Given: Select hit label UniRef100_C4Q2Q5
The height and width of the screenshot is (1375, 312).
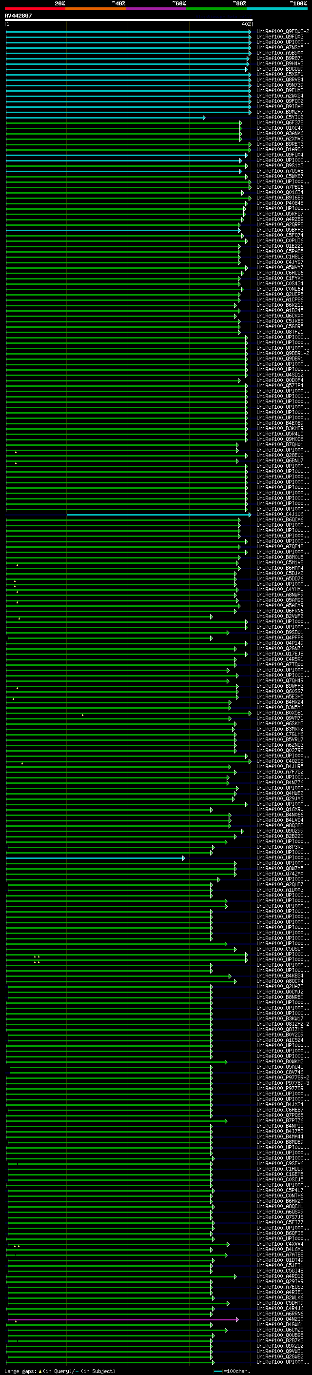Looking at the screenshot, I should [280, 761].
